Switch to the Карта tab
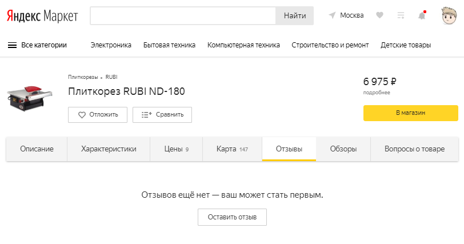 (x=233, y=149)
